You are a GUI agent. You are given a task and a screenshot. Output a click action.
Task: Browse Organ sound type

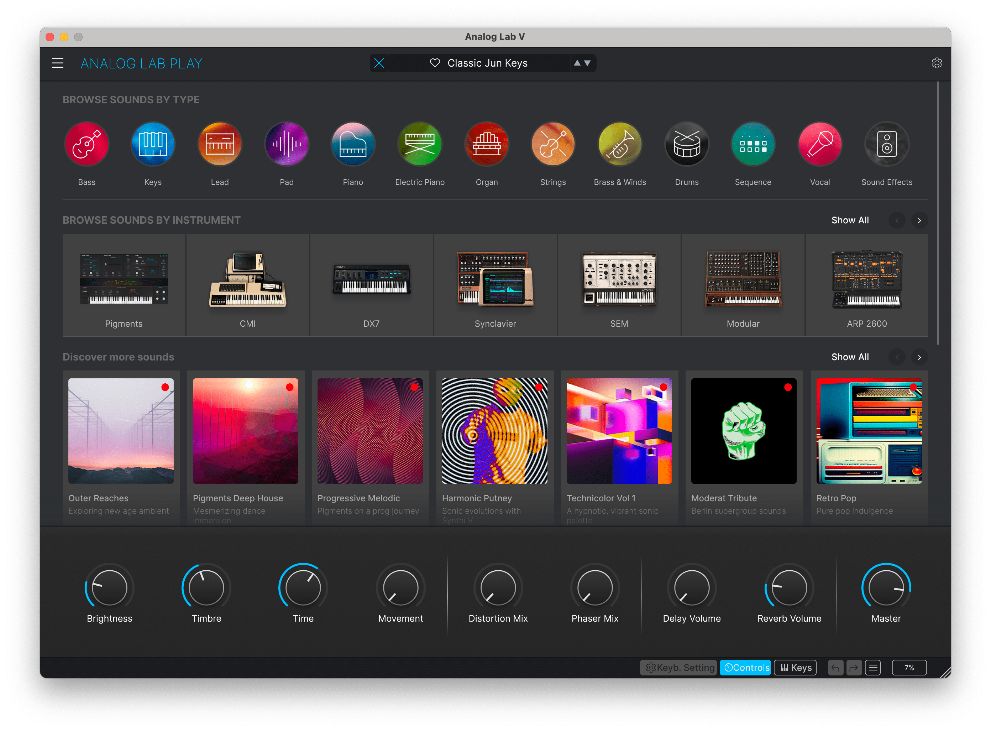point(487,144)
